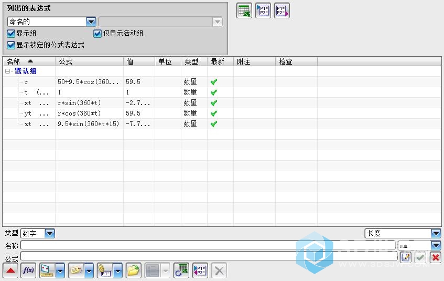Screen dimensions: 444x281
Task: Click the create interpart reference P1 icon
Action: (105, 270)
